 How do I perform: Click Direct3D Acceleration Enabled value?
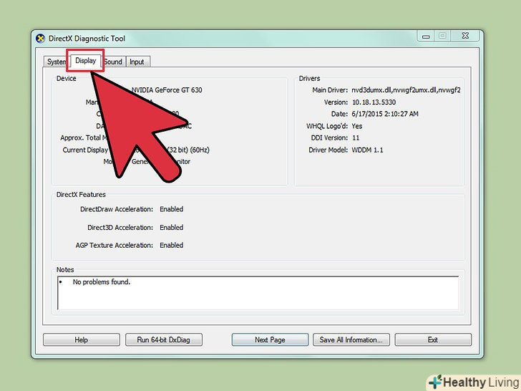click(x=172, y=228)
